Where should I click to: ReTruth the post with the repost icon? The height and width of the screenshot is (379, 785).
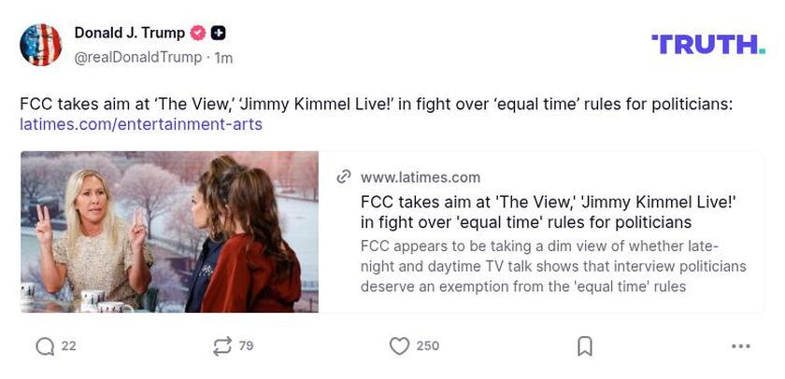click(221, 346)
